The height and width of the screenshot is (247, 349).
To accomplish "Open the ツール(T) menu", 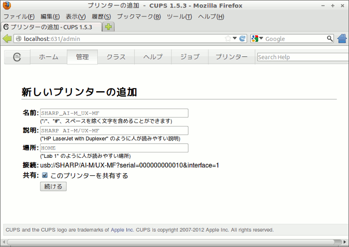I will tap(179, 16).
